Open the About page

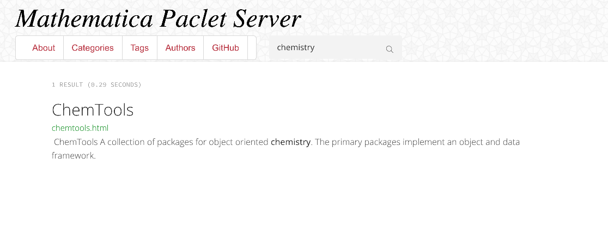point(44,48)
